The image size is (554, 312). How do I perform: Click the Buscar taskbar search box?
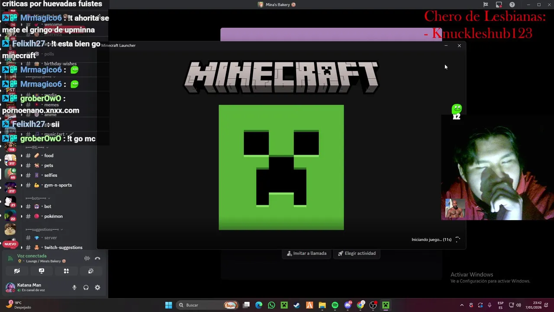point(208,305)
